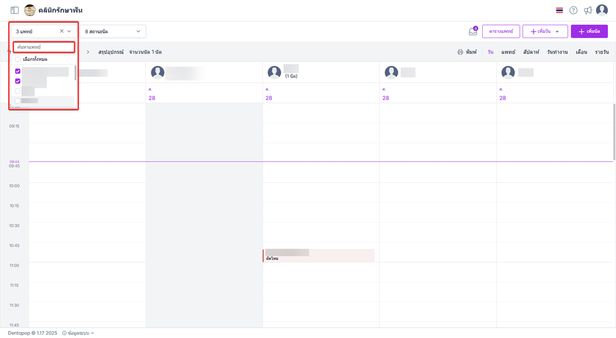Click the printer พิมพ์ icon

tap(460, 52)
